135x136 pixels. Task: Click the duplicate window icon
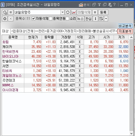[x=105, y=5]
